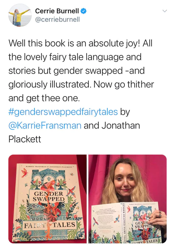Click the author names atop left cover
The image size is (175, 248).
49,167
